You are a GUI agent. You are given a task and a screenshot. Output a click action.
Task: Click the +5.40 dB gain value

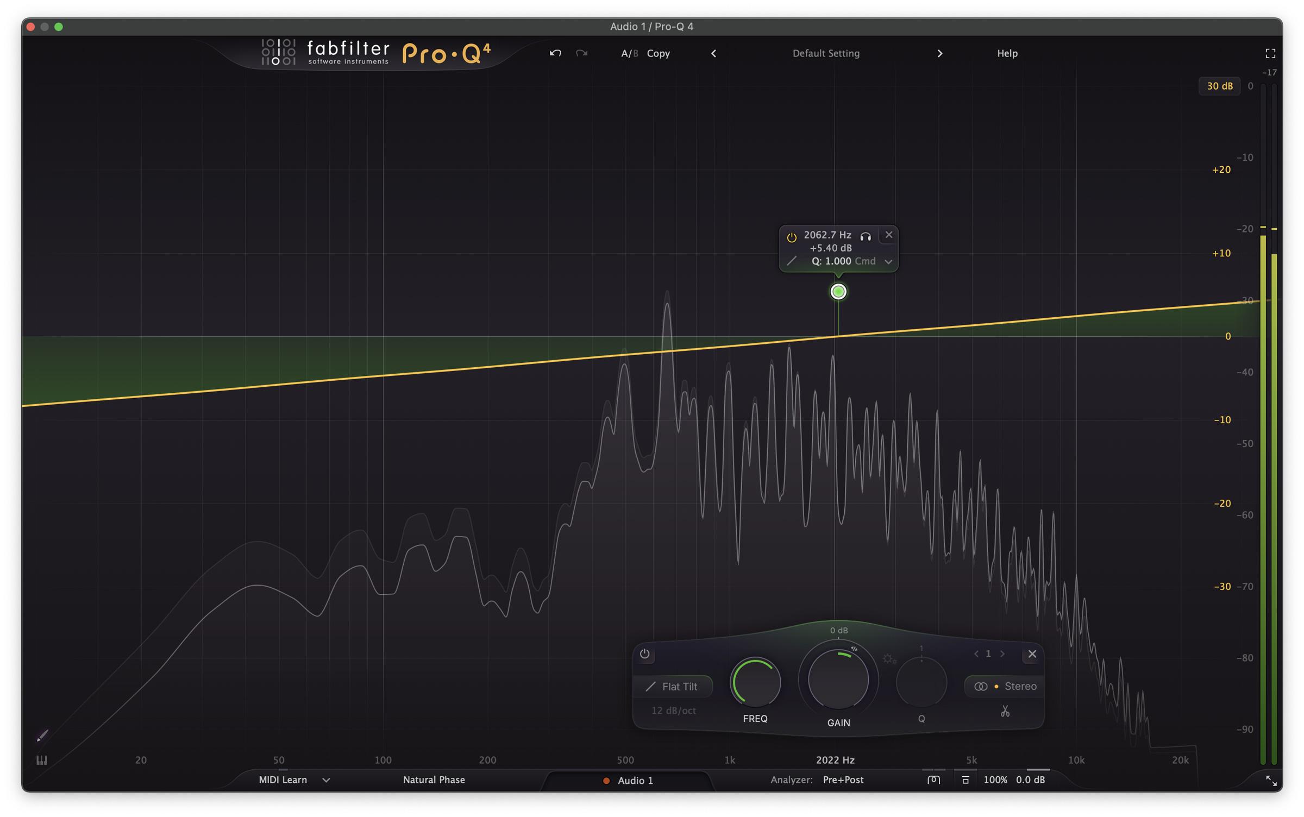pos(831,248)
